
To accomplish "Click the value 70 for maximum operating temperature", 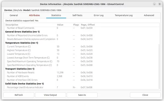I will tap(58, 61).
